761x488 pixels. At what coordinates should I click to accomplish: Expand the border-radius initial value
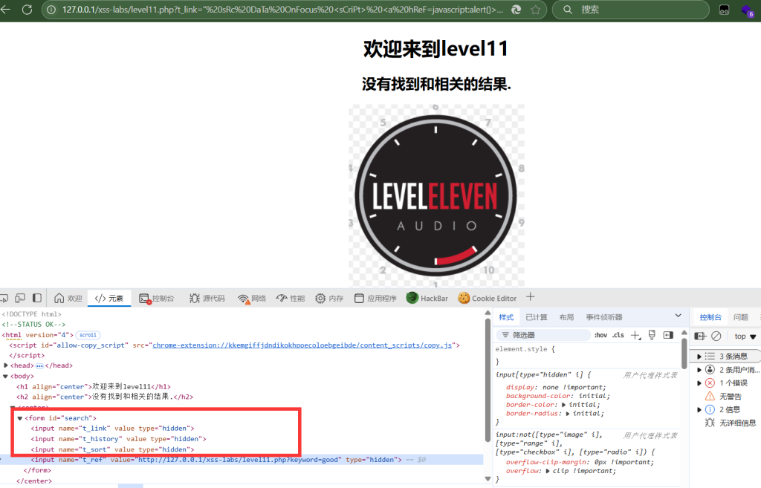pos(567,413)
